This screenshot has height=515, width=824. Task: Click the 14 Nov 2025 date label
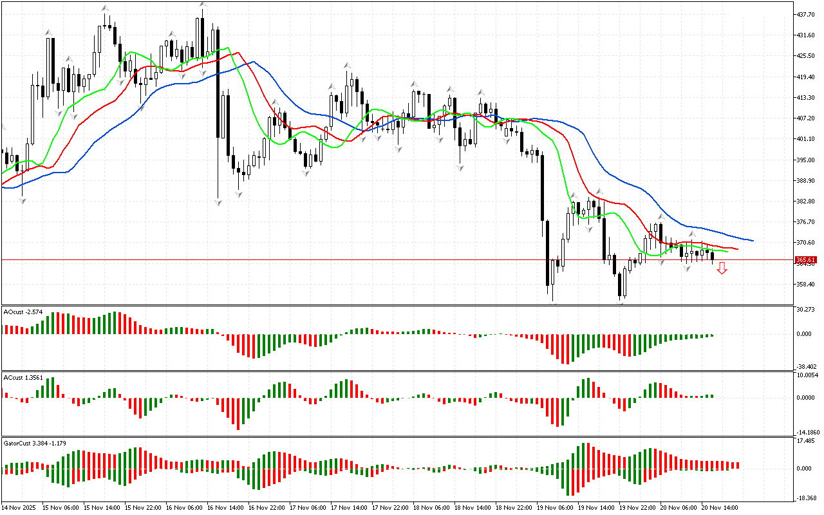[19, 507]
